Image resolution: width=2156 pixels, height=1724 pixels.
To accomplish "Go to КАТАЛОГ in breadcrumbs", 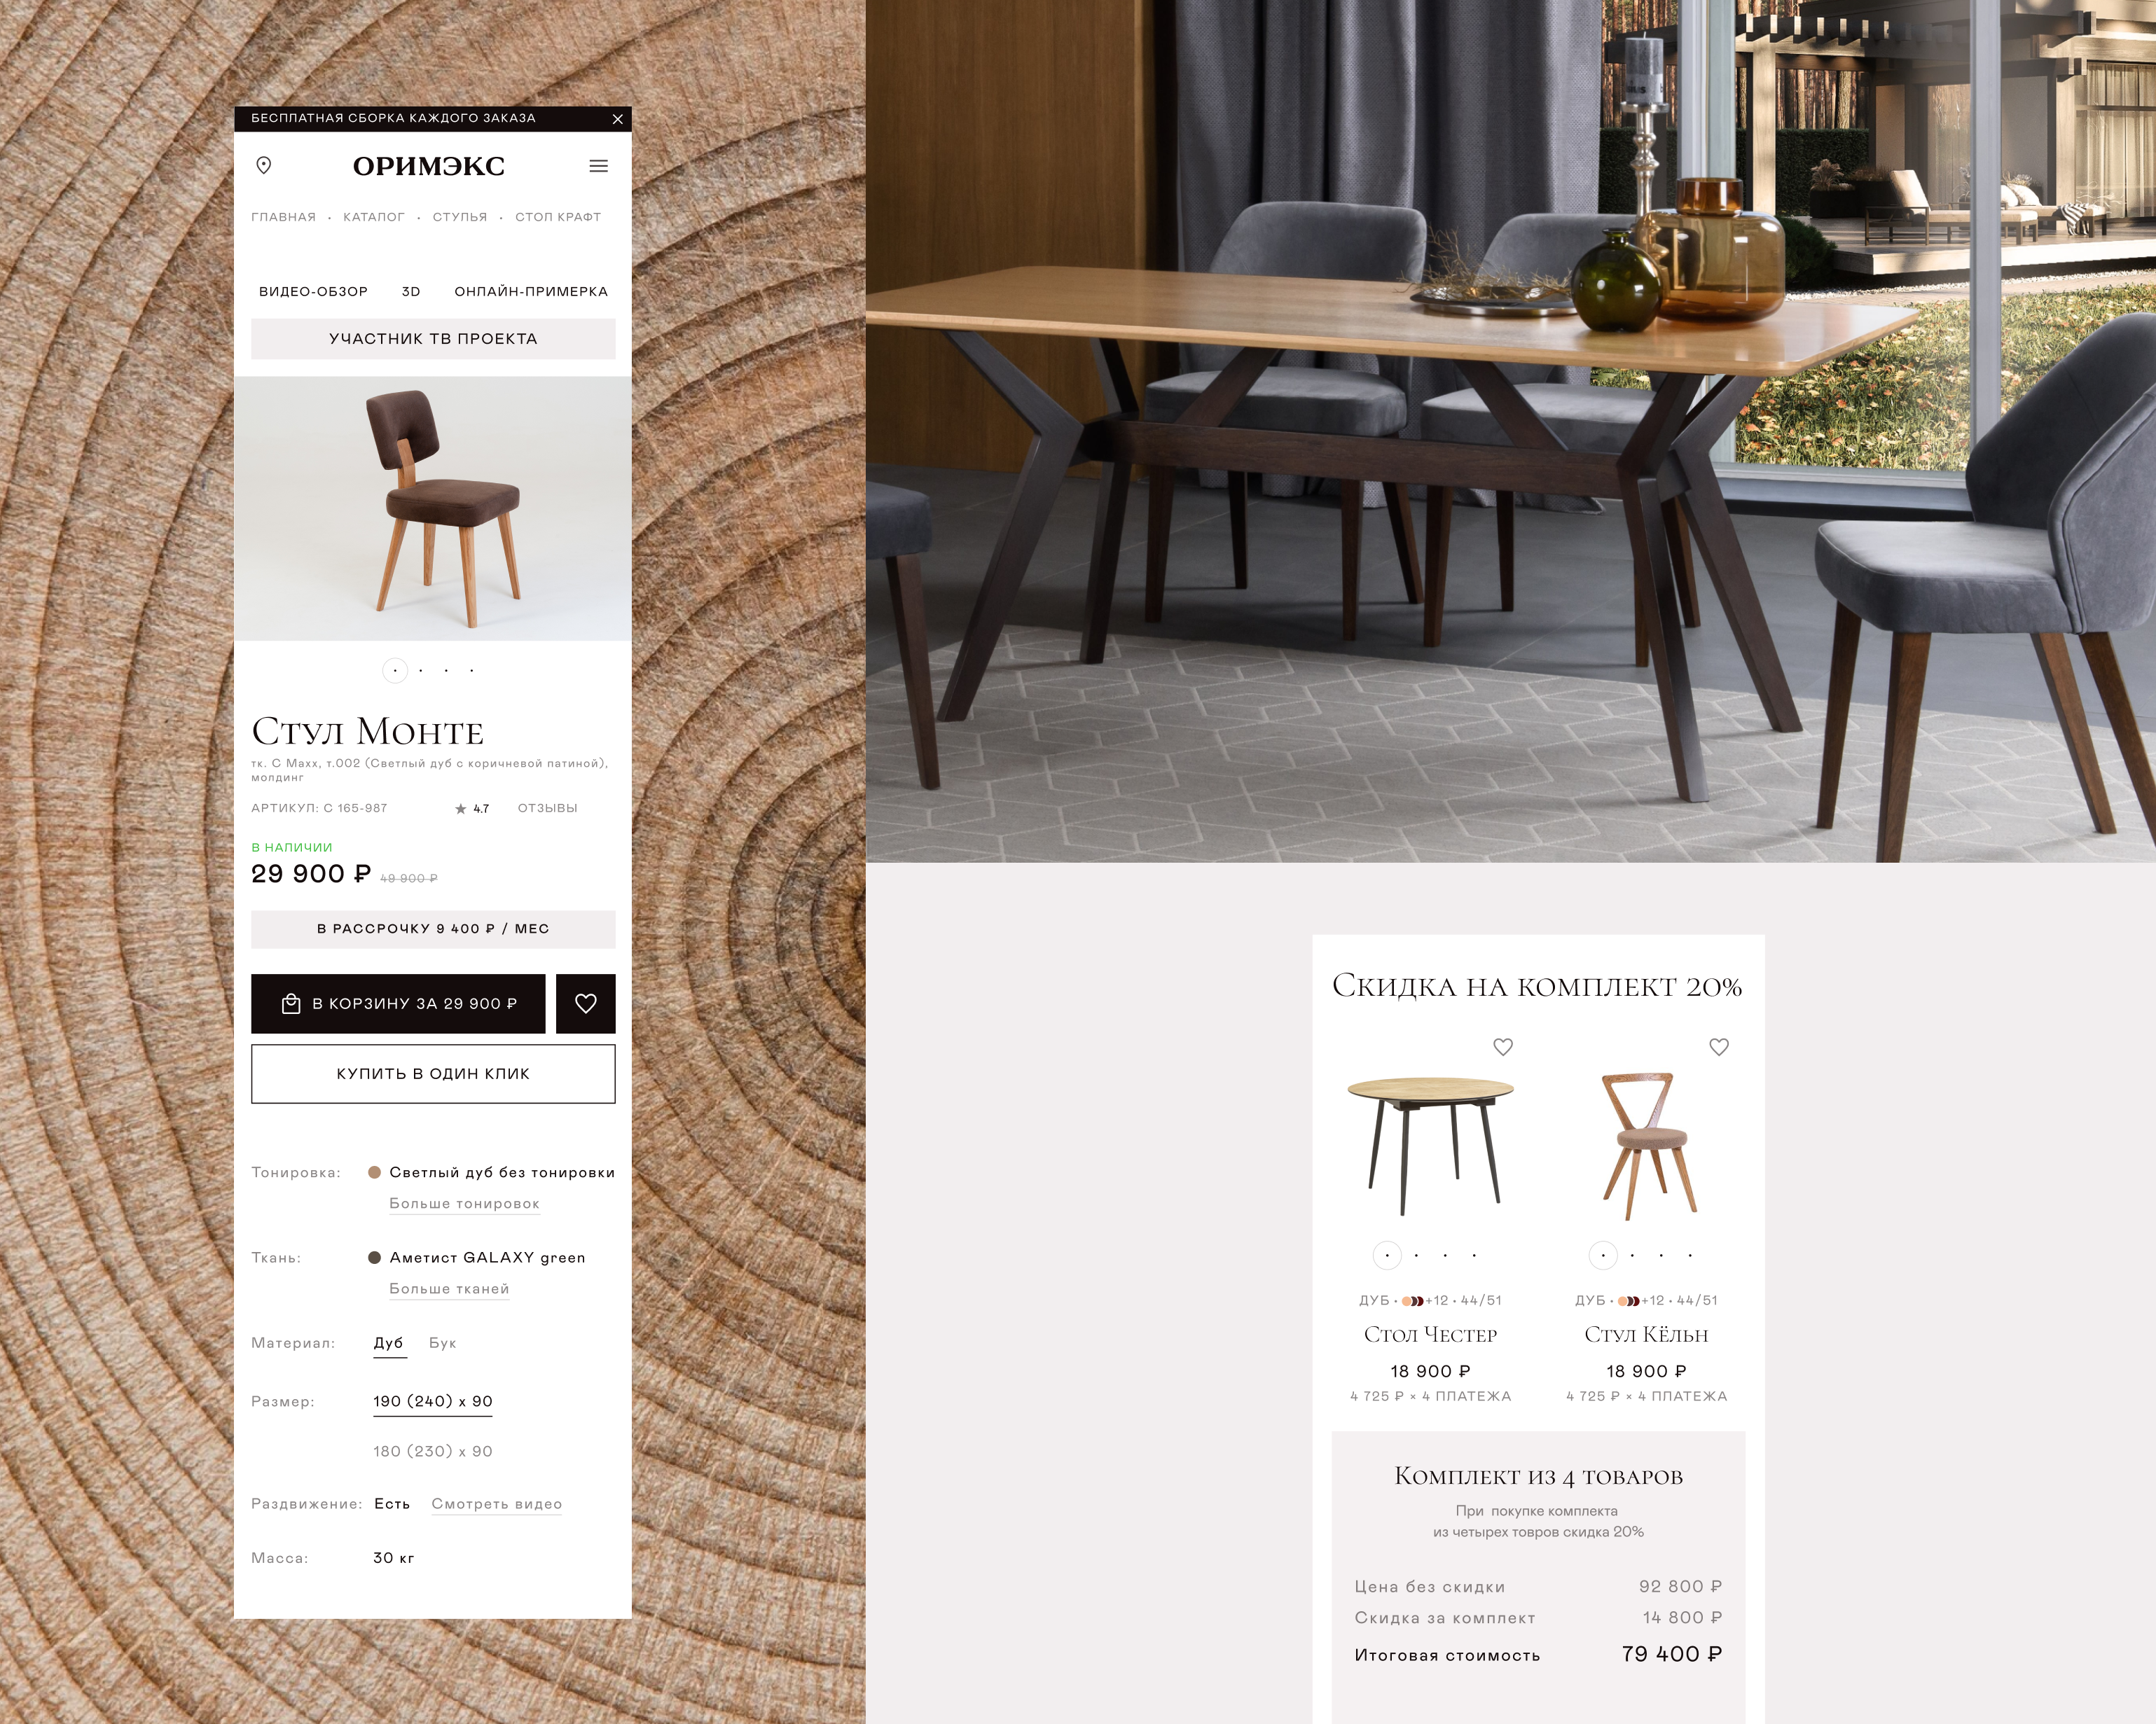I will [x=374, y=217].
